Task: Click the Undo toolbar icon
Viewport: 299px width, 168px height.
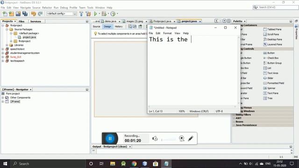Action: click(x=34, y=14)
